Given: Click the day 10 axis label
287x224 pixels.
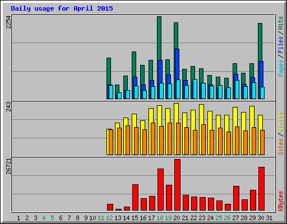Looking at the screenshot, I should [92, 218].
